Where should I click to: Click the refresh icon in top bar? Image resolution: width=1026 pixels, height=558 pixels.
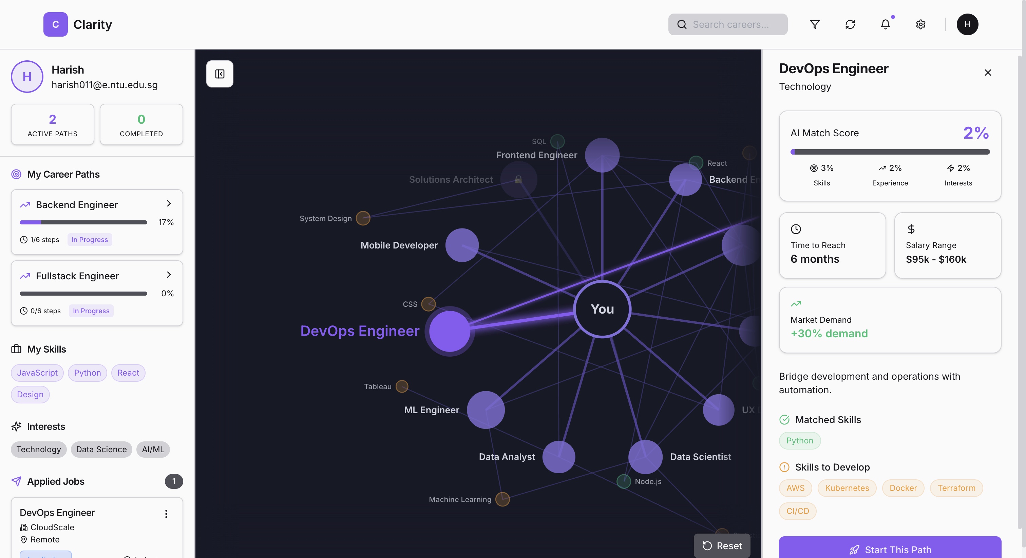pos(850,24)
